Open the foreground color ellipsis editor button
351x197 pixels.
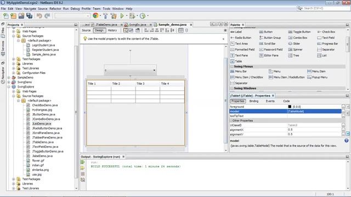click(343, 107)
